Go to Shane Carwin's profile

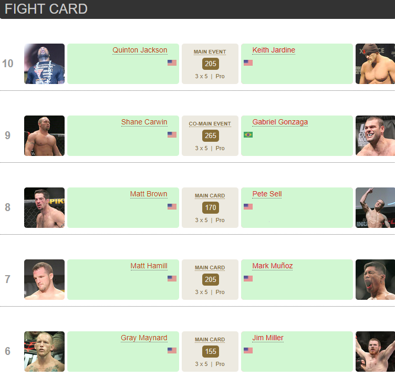pyautogui.click(x=144, y=122)
